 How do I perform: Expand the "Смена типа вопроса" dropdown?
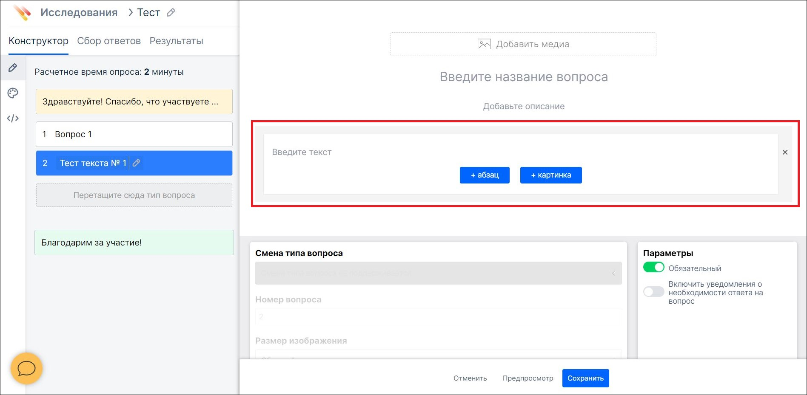[x=438, y=273]
